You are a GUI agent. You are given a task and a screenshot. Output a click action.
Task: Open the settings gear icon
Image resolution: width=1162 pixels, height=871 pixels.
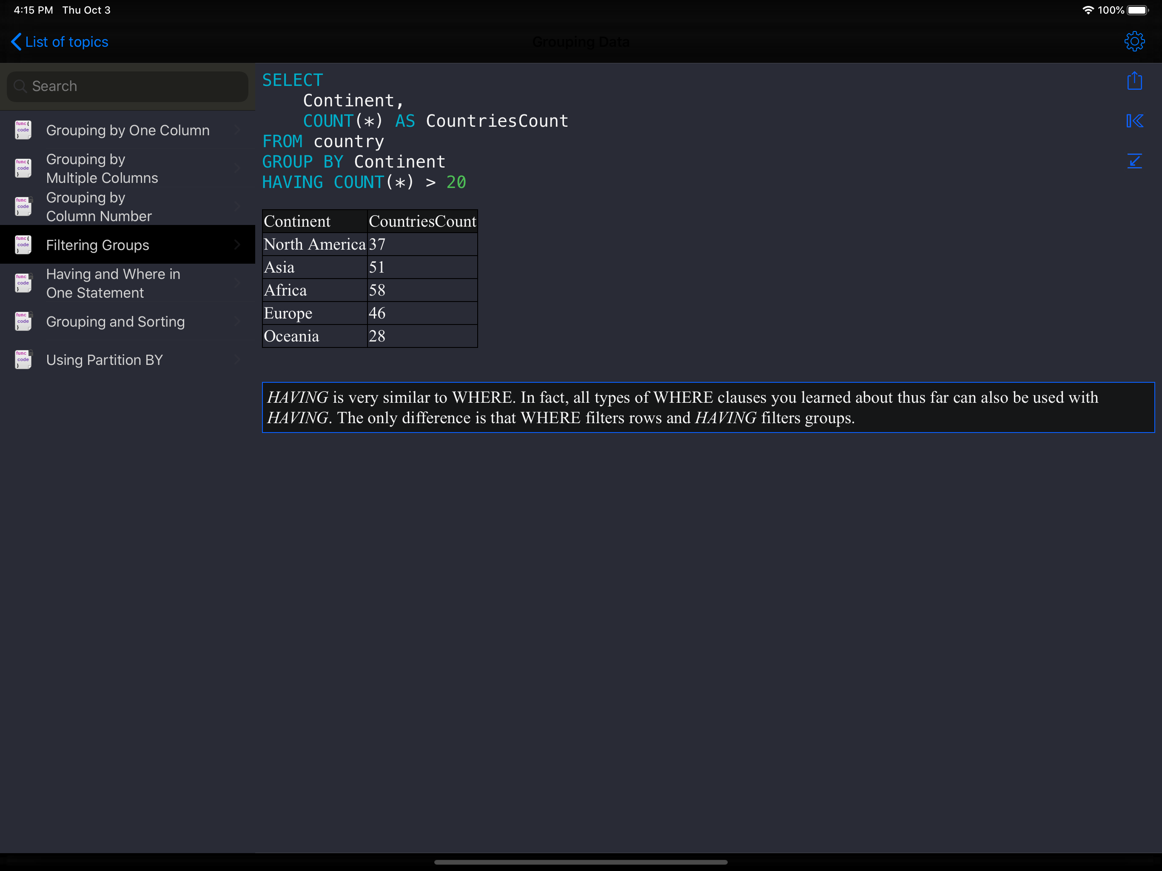point(1134,41)
